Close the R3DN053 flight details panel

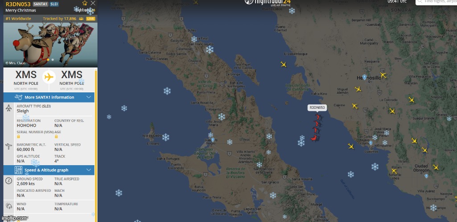[x=93, y=3]
